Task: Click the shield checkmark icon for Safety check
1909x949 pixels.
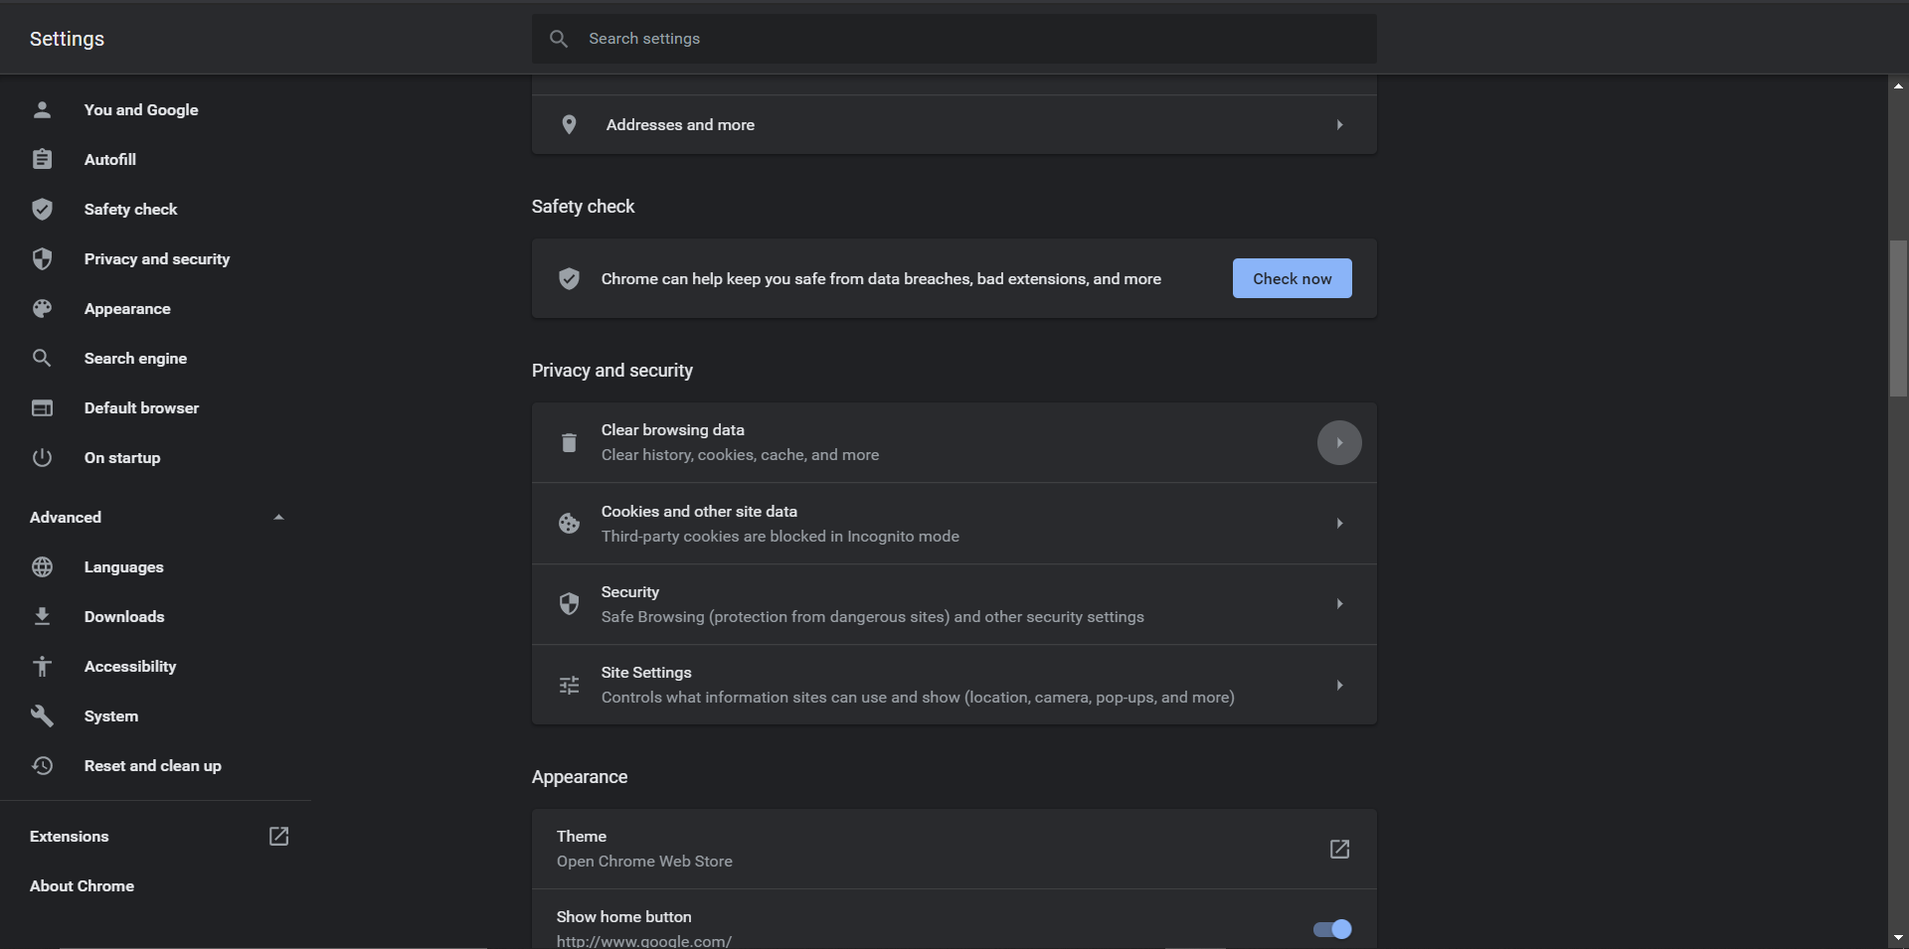Action: click(42, 209)
